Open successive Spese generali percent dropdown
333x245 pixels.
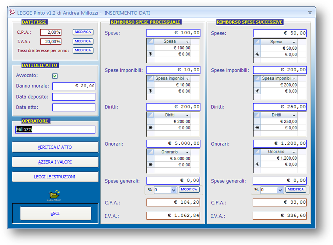pyautogui.click(x=280, y=190)
